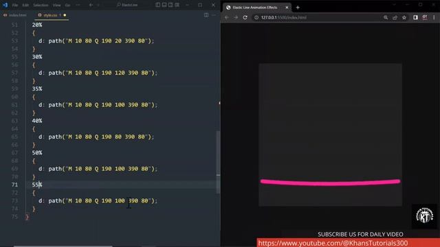The image size is (440, 247).
Task: Click the 127.0.0.1 address bar
Action: (x=317, y=17)
